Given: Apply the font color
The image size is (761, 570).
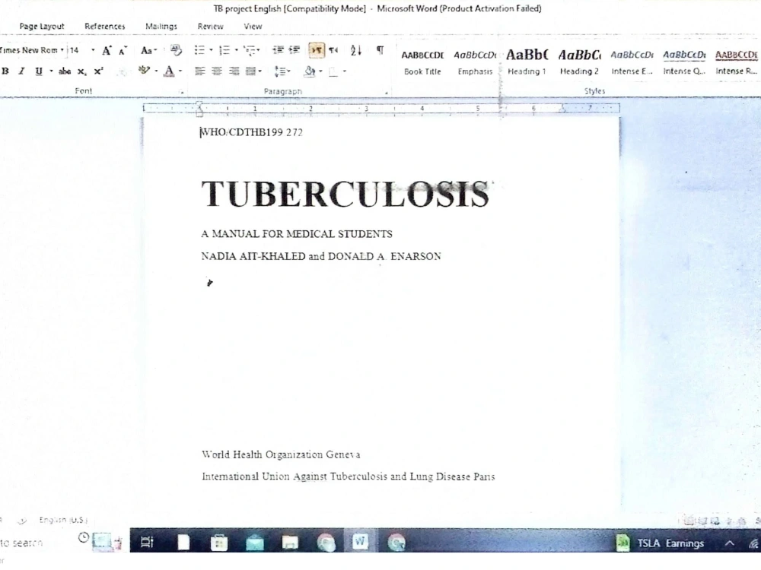Looking at the screenshot, I should [x=169, y=71].
